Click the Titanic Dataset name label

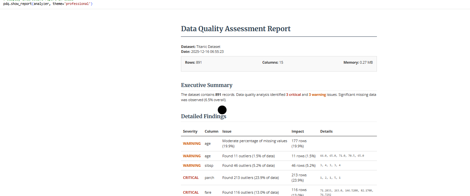point(209,46)
